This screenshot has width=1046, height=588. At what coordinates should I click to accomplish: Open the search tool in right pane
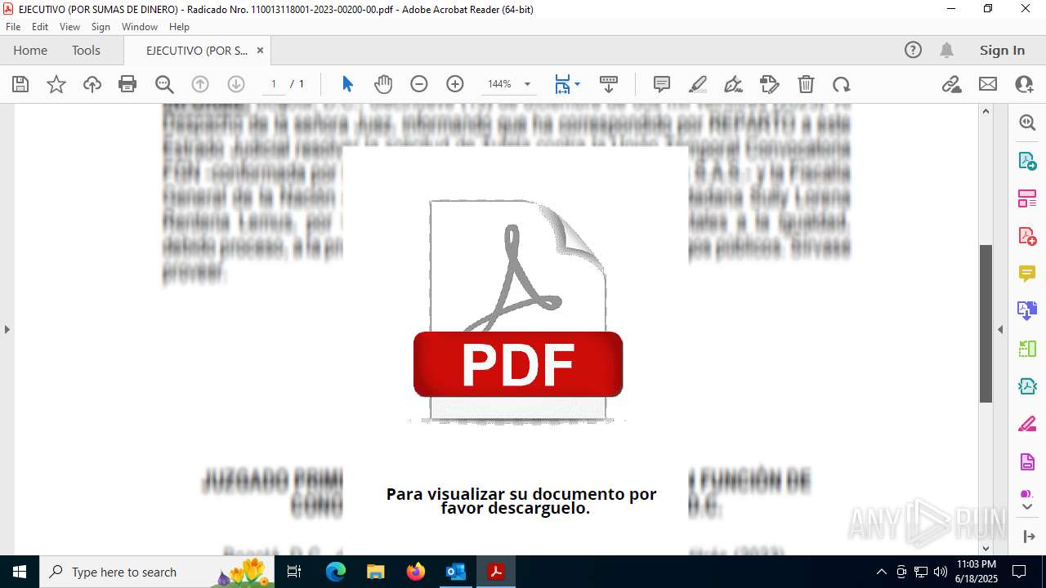tap(1027, 122)
